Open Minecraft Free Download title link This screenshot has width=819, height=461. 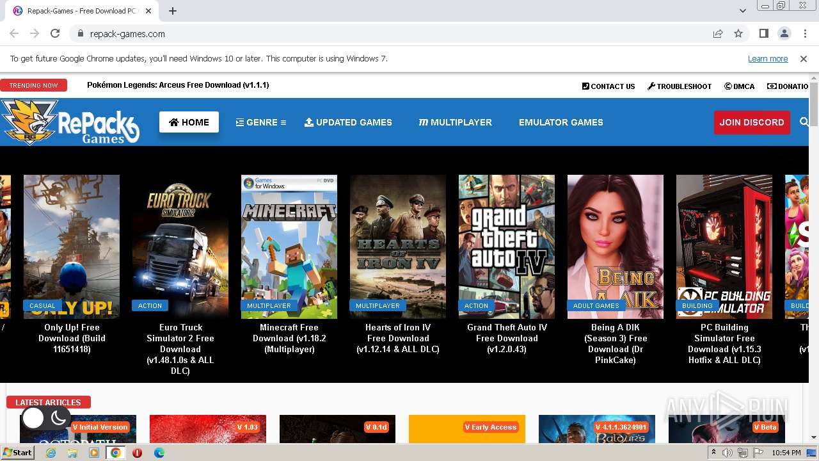(x=289, y=338)
